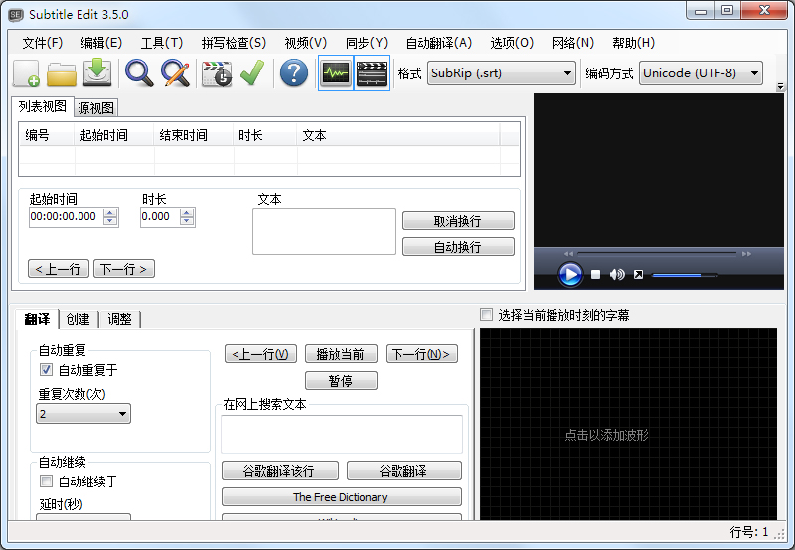
Task: Open 同步(Y) menu
Action: (x=367, y=43)
